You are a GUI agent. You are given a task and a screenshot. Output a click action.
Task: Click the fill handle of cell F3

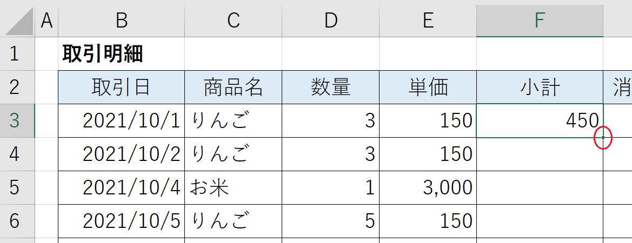coord(603,138)
